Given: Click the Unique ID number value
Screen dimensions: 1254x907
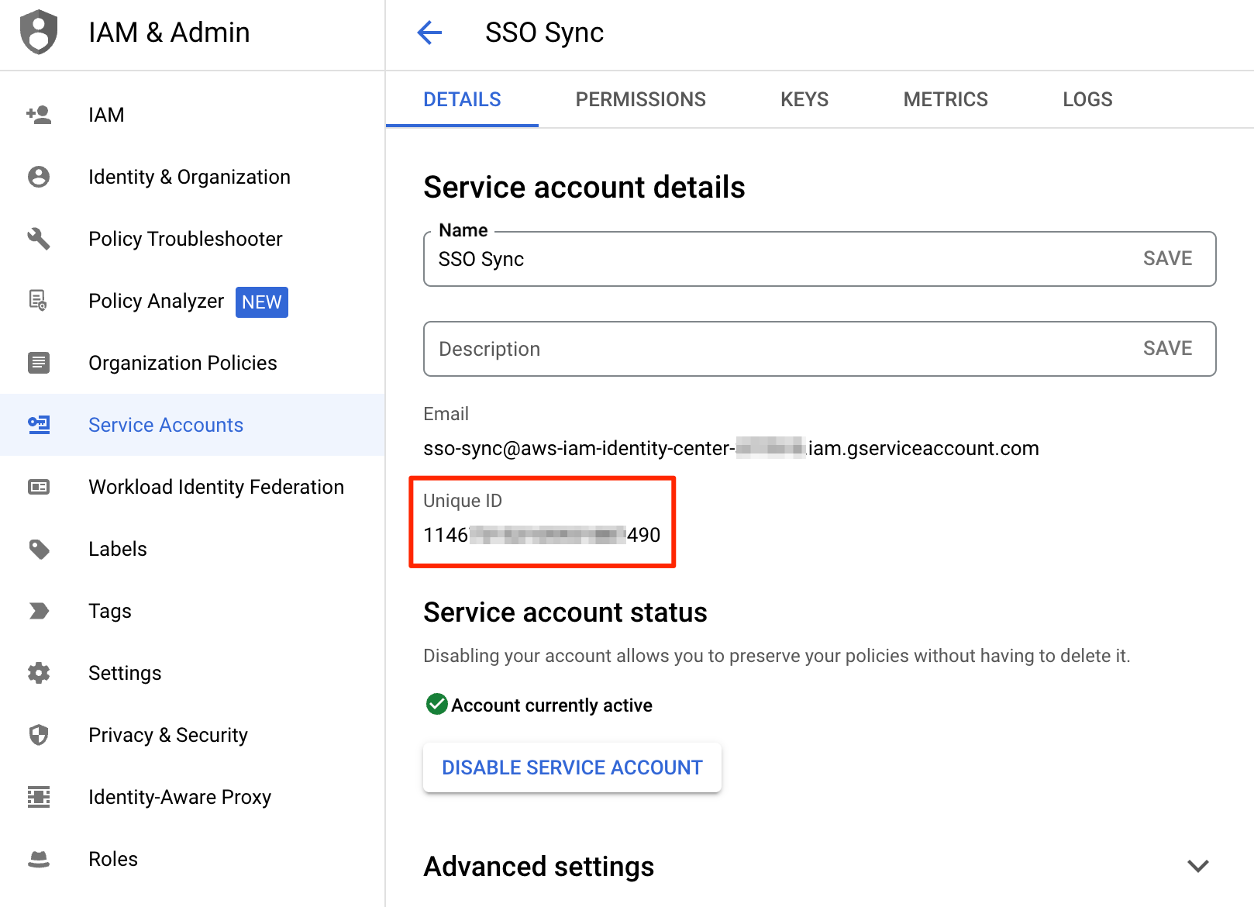Looking at the screenshot, I should click(x=542, y=535).
